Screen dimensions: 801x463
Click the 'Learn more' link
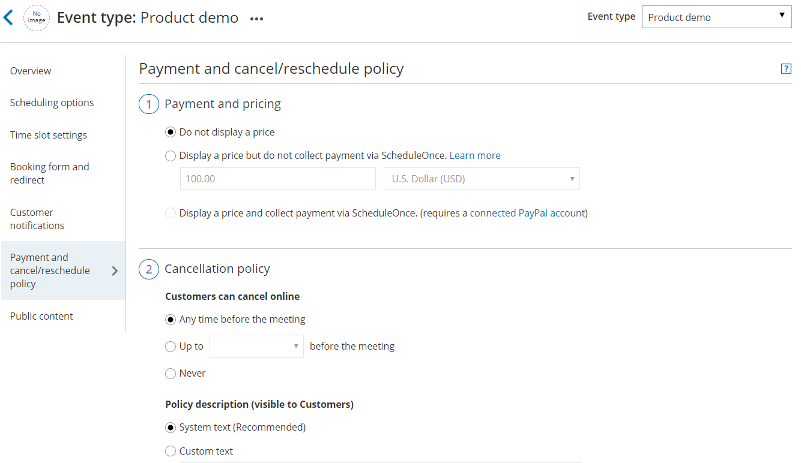(x=475, y=155)
